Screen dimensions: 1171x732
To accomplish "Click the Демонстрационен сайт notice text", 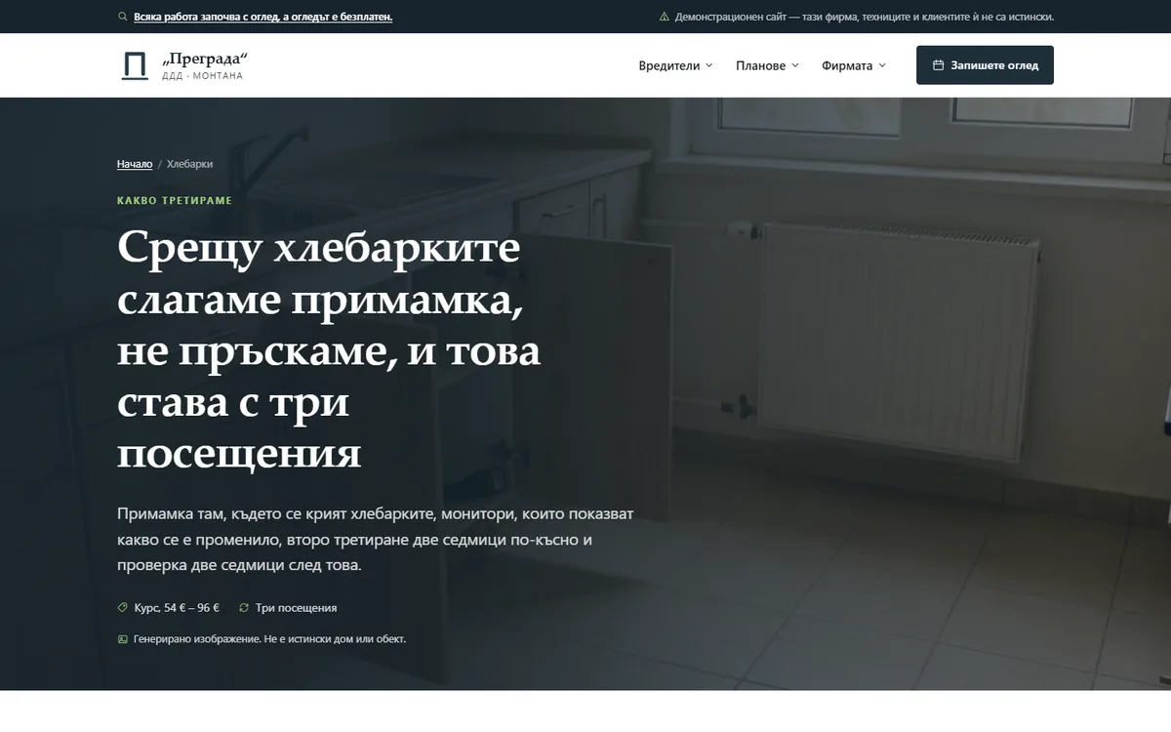I will [x=865, y=17].
